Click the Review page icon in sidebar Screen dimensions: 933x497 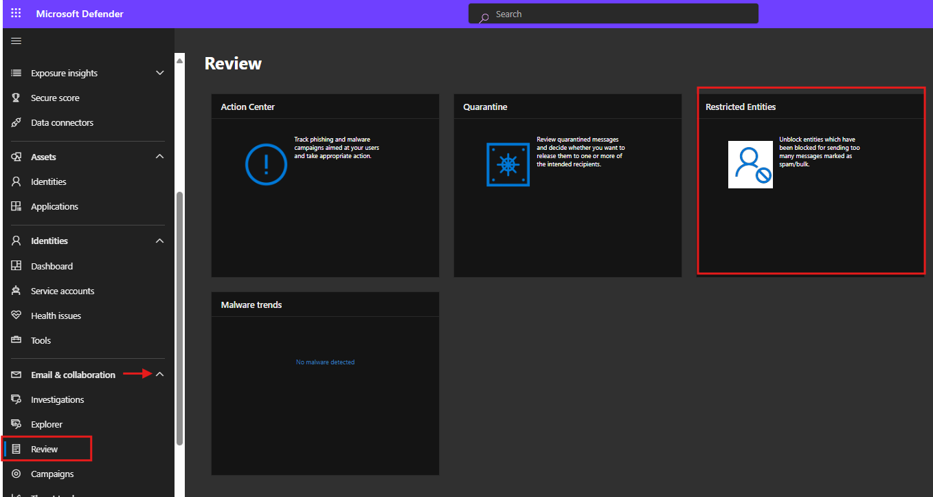click(16, 449)
